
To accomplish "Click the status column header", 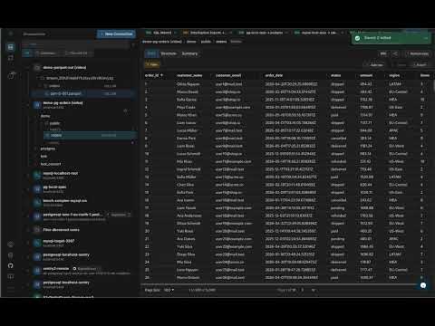I will (335, 75).
